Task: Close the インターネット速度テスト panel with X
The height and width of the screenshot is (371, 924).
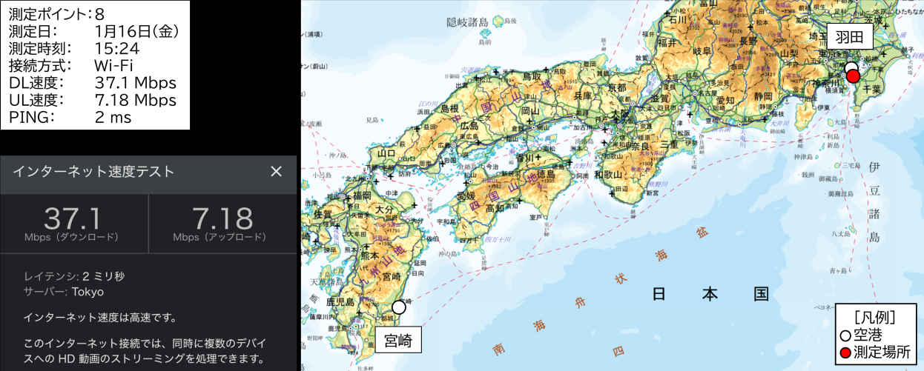Action: pos(276,172)
